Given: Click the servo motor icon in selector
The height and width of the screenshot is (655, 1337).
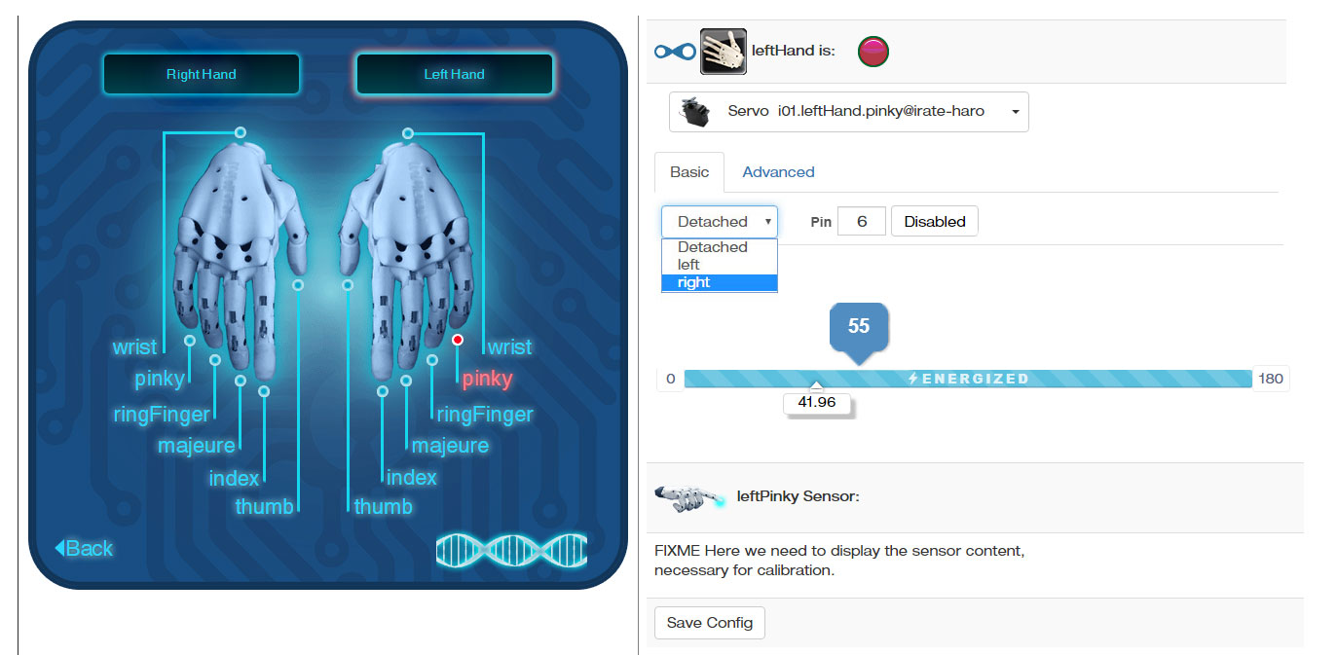Looking at the screenshot, I should [x=695, y=112].
